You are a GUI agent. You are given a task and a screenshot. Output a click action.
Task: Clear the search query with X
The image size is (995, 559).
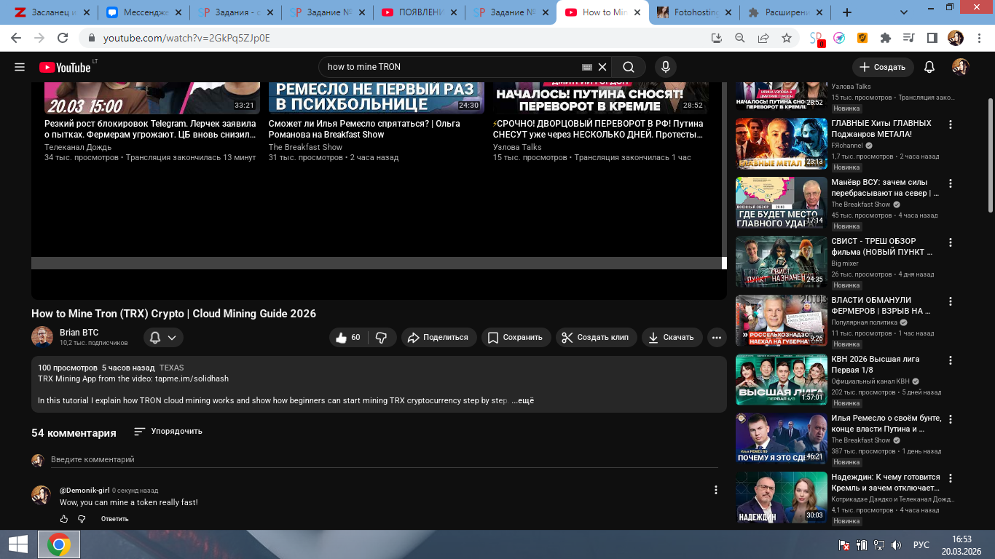pos(602,67)
